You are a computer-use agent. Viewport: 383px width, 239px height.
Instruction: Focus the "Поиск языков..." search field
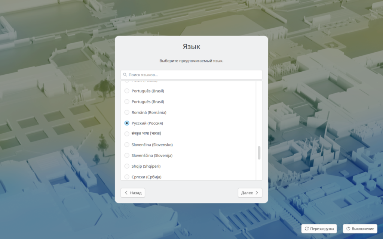(191, 75)
